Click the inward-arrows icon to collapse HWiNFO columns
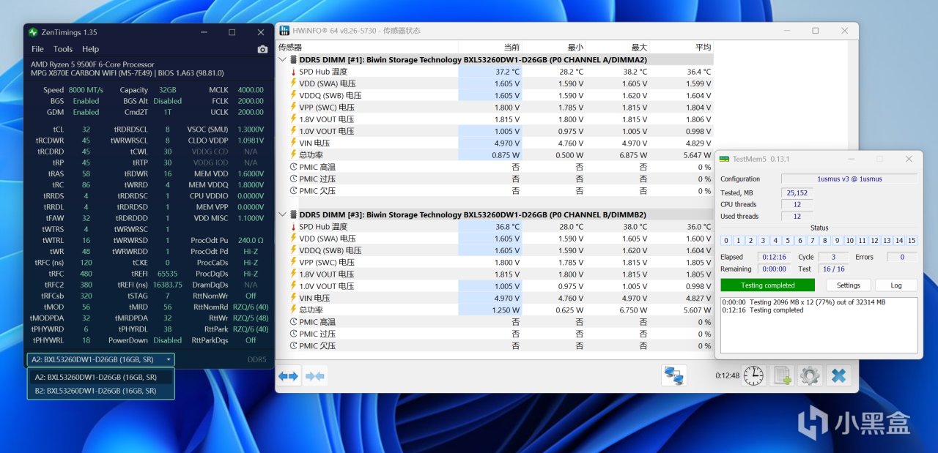The width and height of the screenshot is (938, 453). [x=315, y=376]
